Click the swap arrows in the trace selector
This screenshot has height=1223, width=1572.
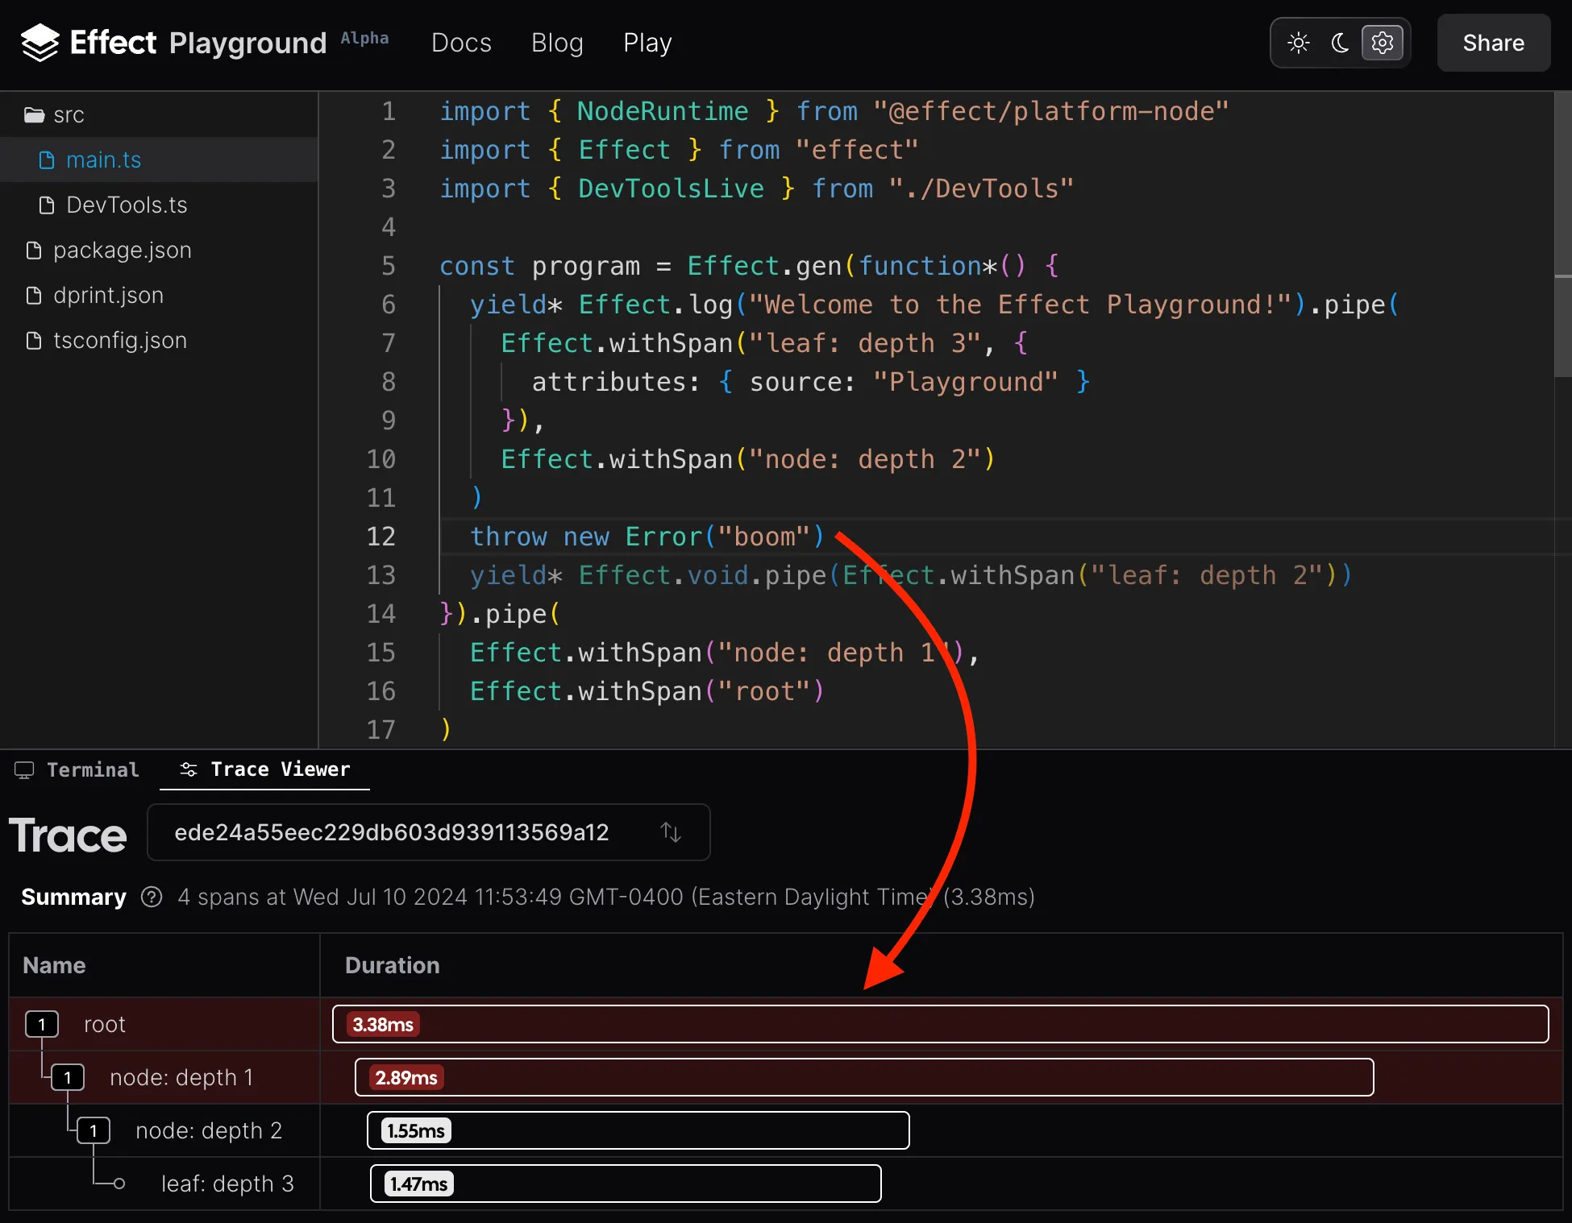672,832
